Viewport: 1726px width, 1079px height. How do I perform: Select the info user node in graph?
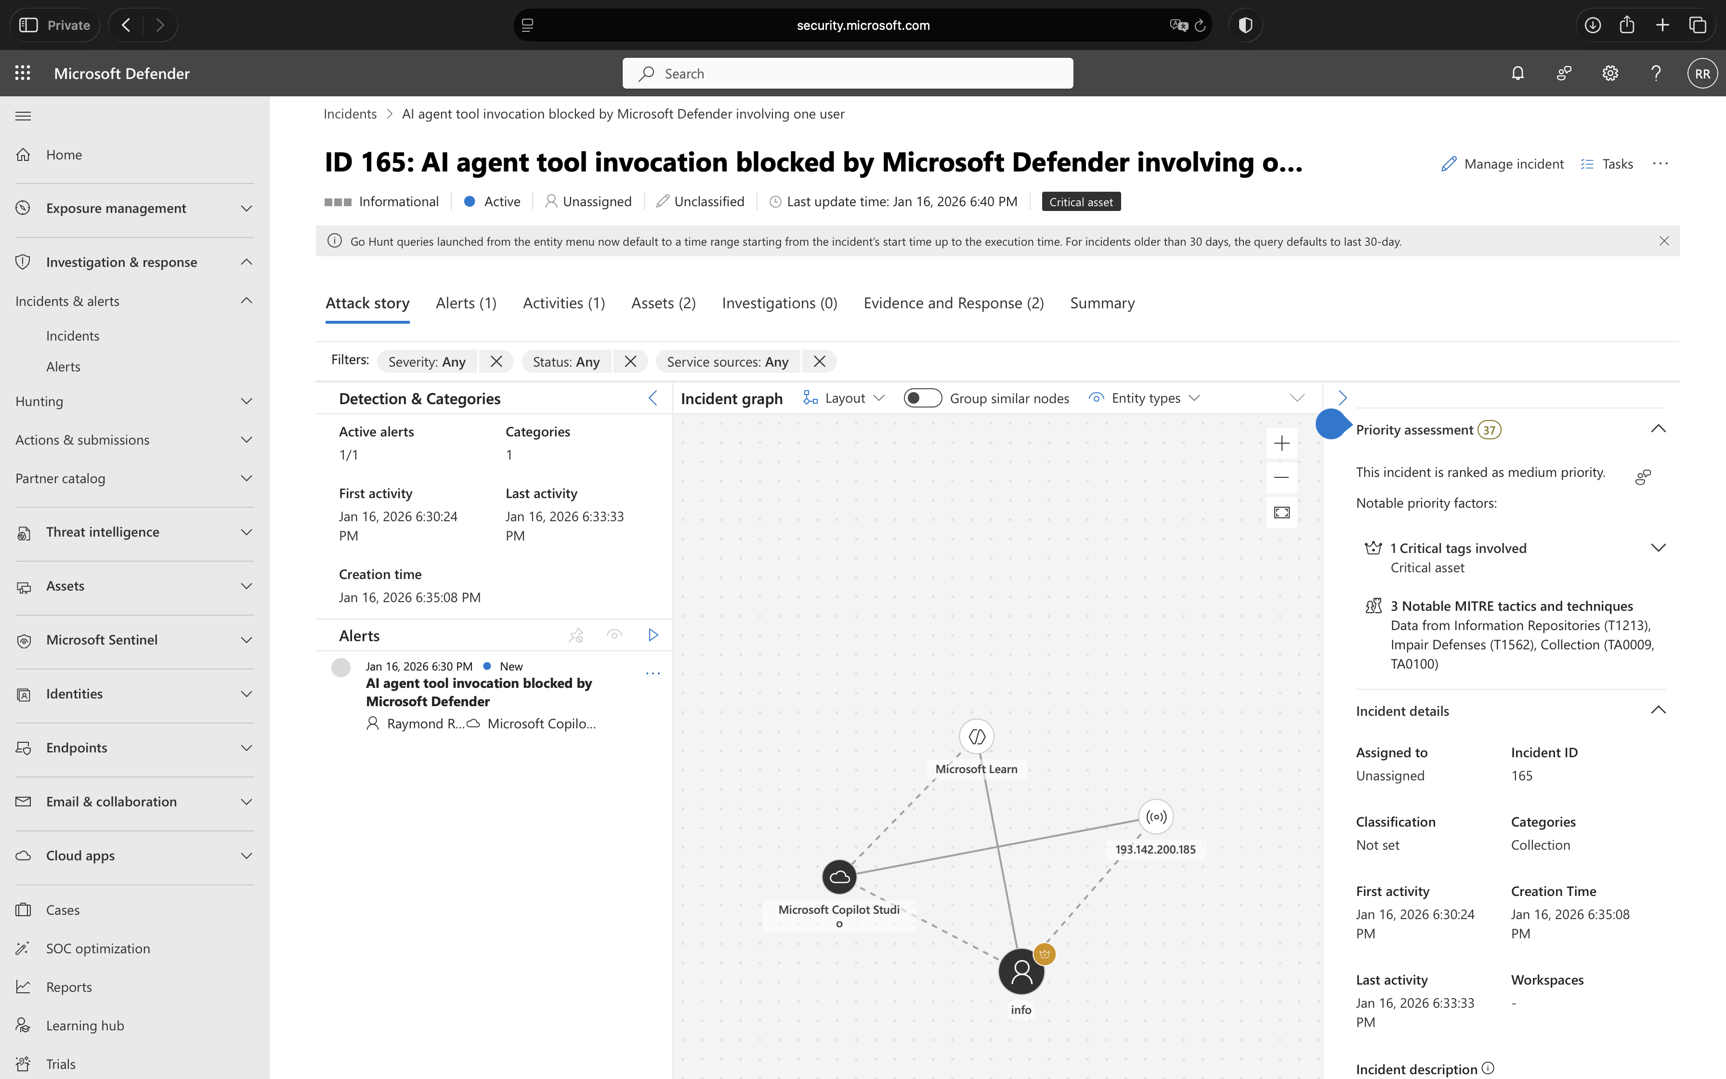click(x=1020, y=971)
